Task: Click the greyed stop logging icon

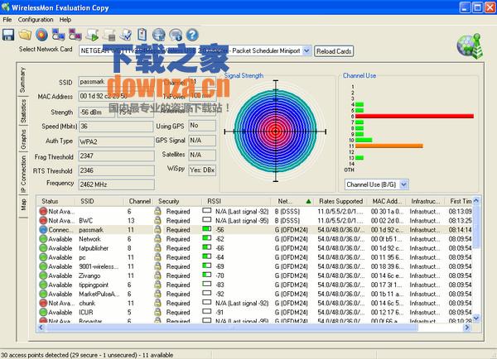Action: [109, 35]
